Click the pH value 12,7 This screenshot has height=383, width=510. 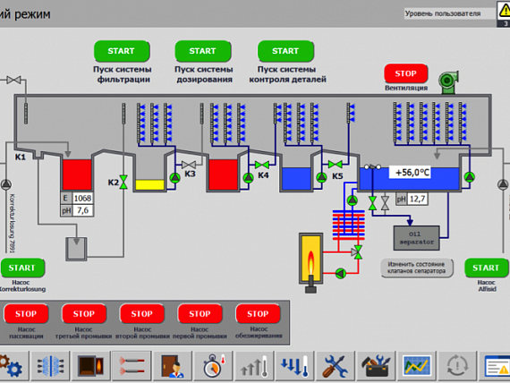coord(417,199)
